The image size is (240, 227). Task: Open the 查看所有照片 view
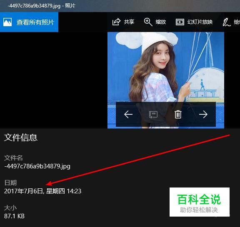pos(29,22)
